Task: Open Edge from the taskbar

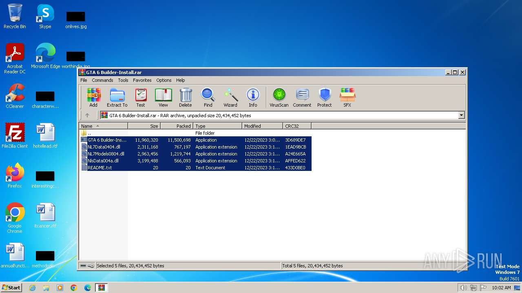Action: click(88, 288)
